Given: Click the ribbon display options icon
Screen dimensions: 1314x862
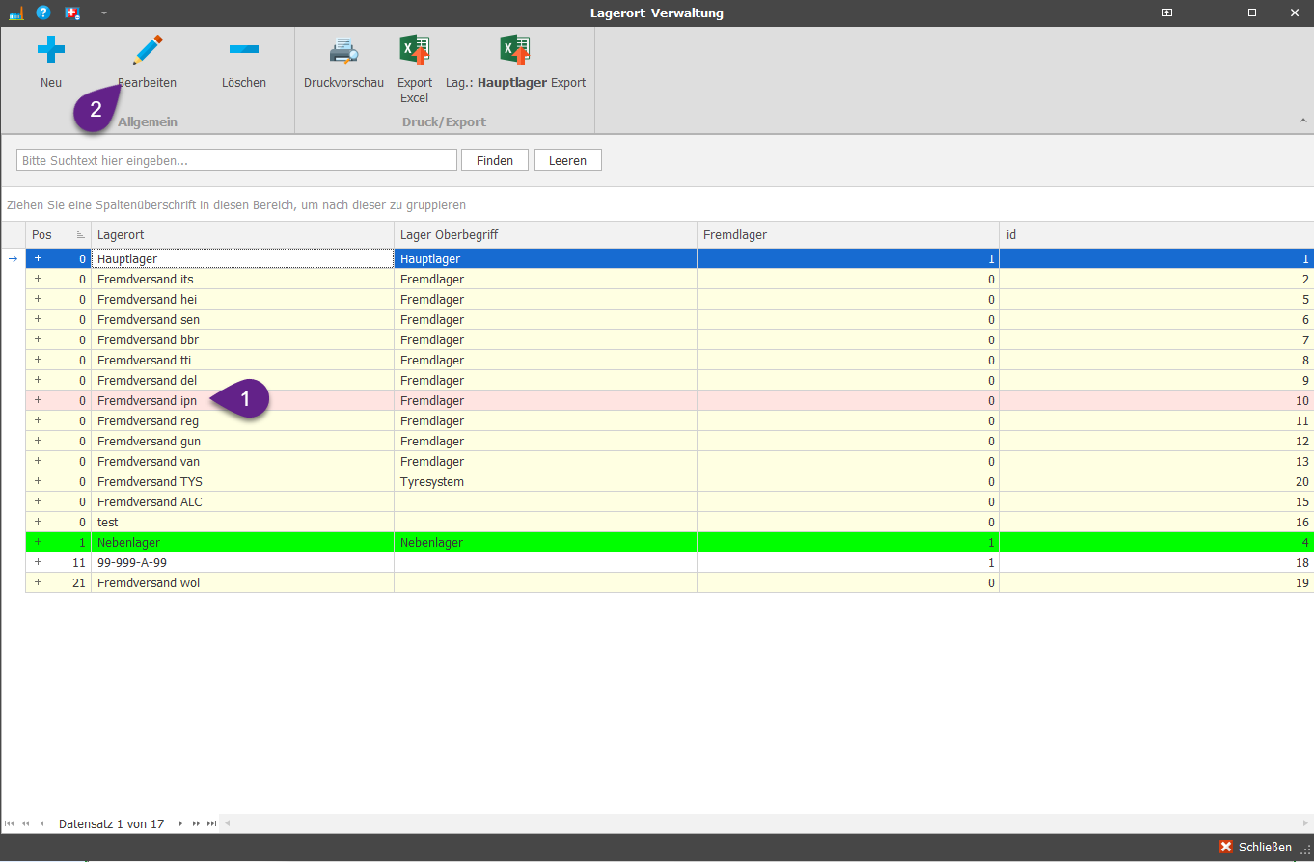Looking at the screenshot, I should coord(1166,13).
